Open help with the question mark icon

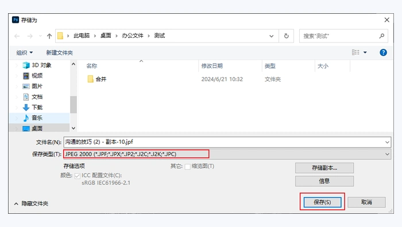click(x=383, y=52)
